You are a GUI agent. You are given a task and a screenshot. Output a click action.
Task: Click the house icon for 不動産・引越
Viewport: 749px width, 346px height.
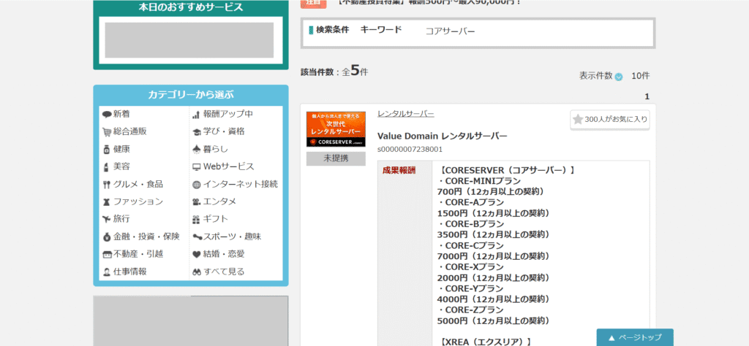click(107, 255)
